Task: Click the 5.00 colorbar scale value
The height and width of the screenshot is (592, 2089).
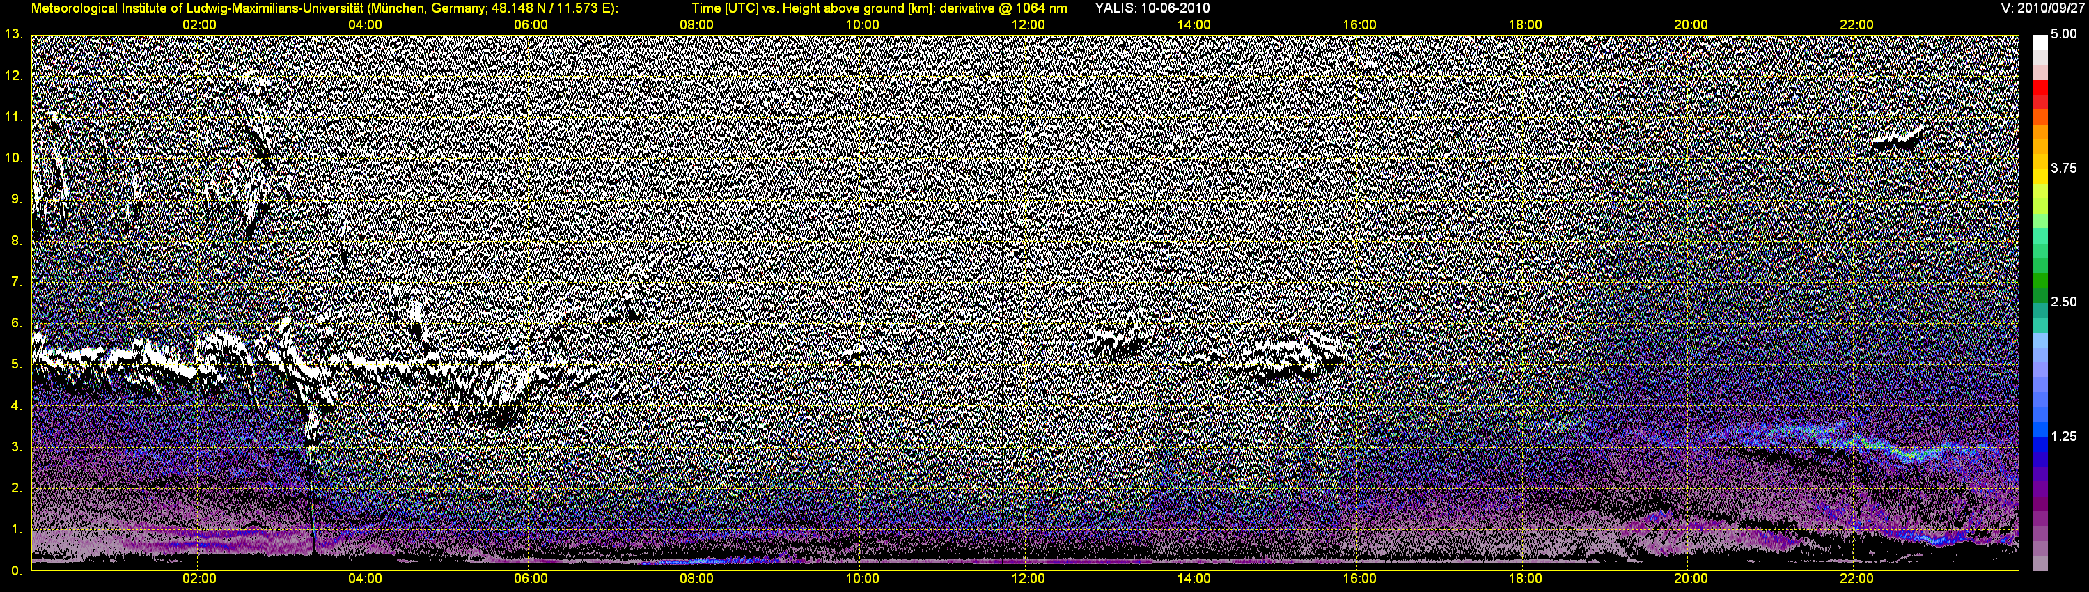Action: pos(2064,34)
